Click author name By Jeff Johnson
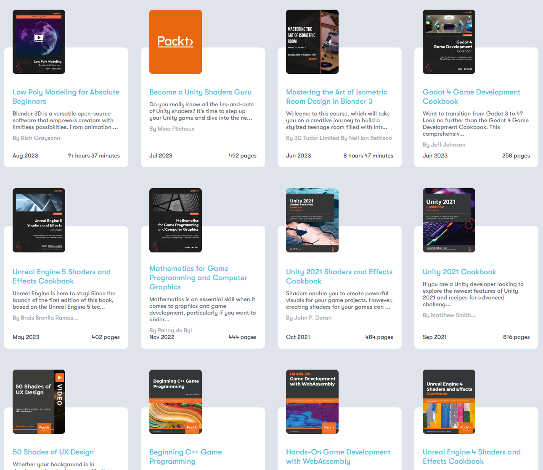This screenshot has width=543, height=470. pos(444,144)
